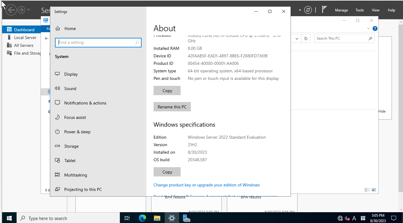Click File Explorer back arrow

pyautogui.click(x=47, y=38)
